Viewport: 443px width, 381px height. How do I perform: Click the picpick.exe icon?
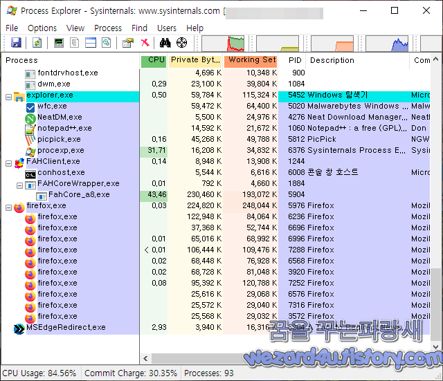tap(30, 140)
